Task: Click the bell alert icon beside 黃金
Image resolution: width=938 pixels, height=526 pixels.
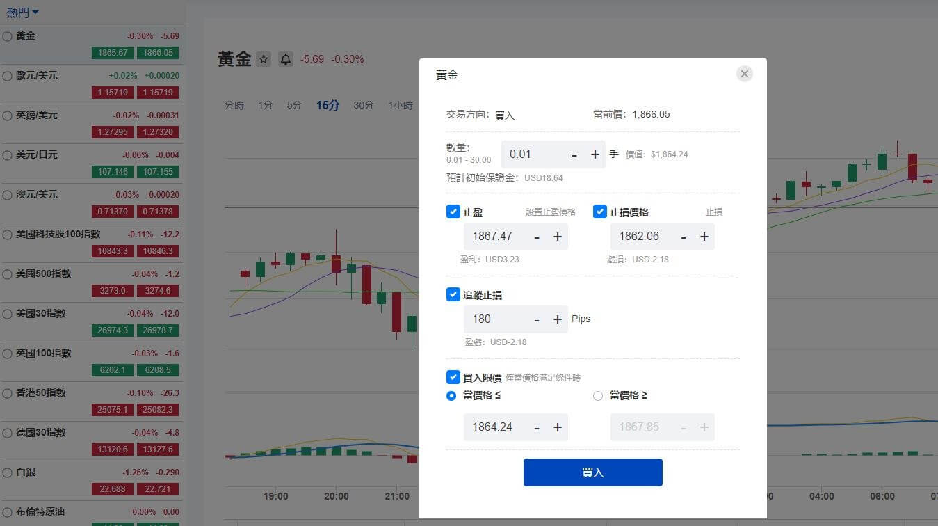Action: tap(286, 59)
